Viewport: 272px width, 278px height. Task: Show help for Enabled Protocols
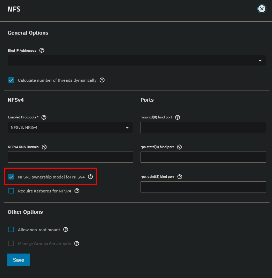point(44,117)
